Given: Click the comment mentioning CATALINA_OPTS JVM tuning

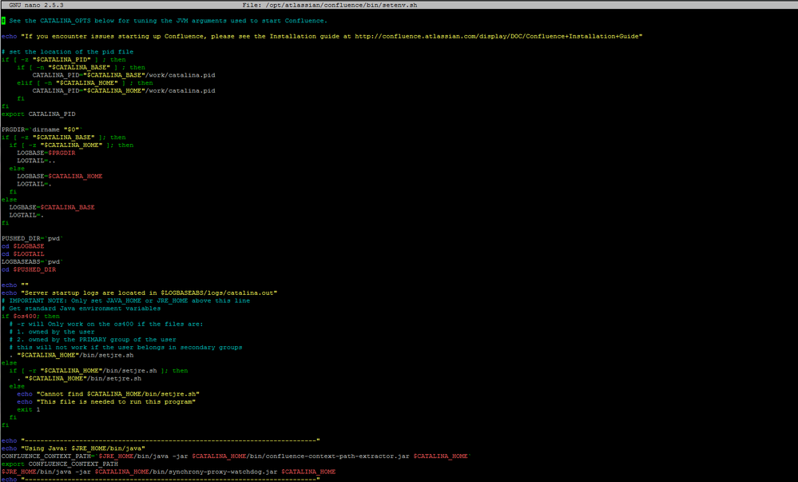Looking at the screenshot, I should (x=168, y=21).
